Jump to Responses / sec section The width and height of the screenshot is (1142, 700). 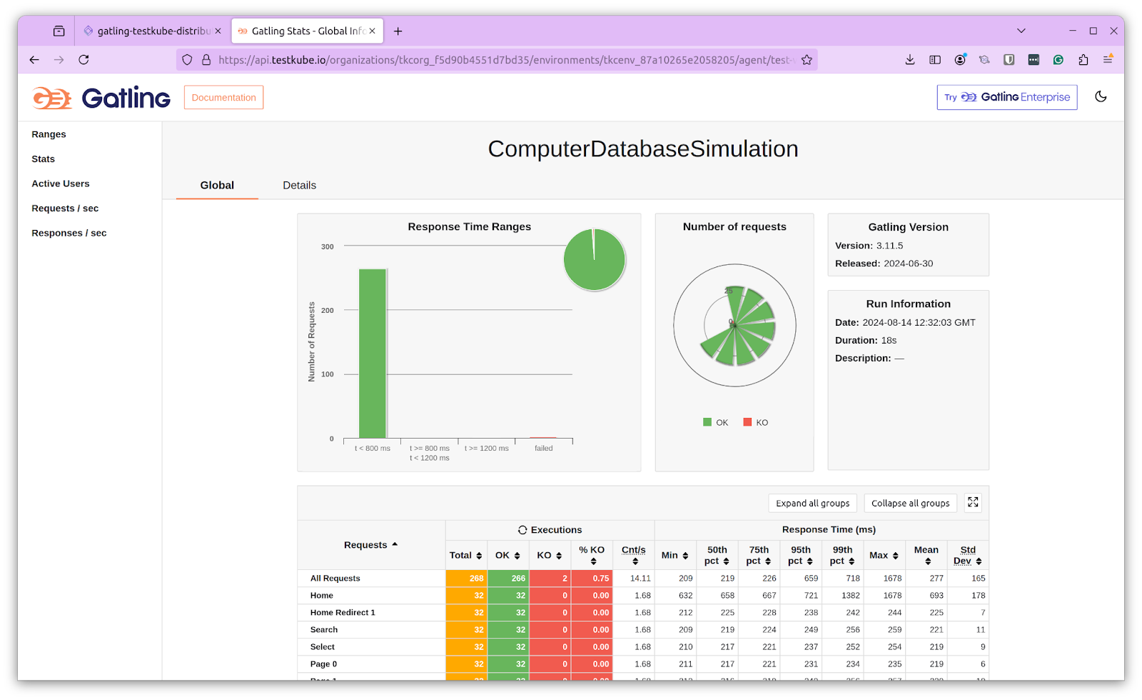point(69,233)
